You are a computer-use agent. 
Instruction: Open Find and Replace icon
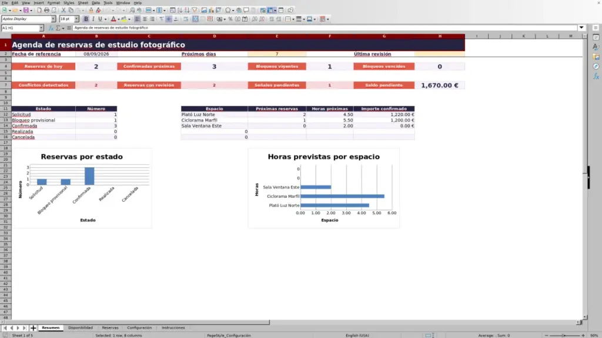[x=132, y=11]
